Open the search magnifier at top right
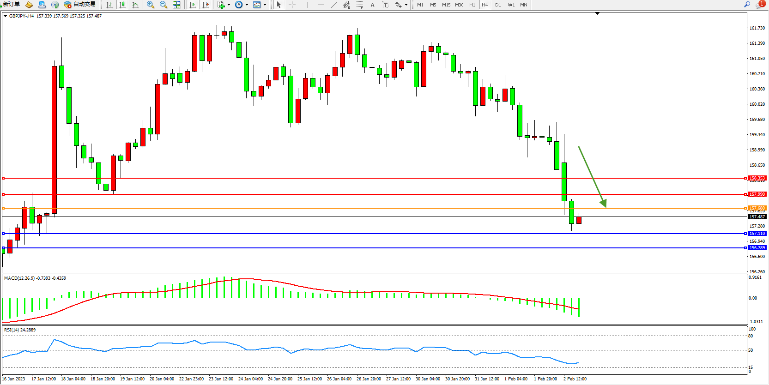The height and width of the screenshot is (385, 769). click(747, 5)
